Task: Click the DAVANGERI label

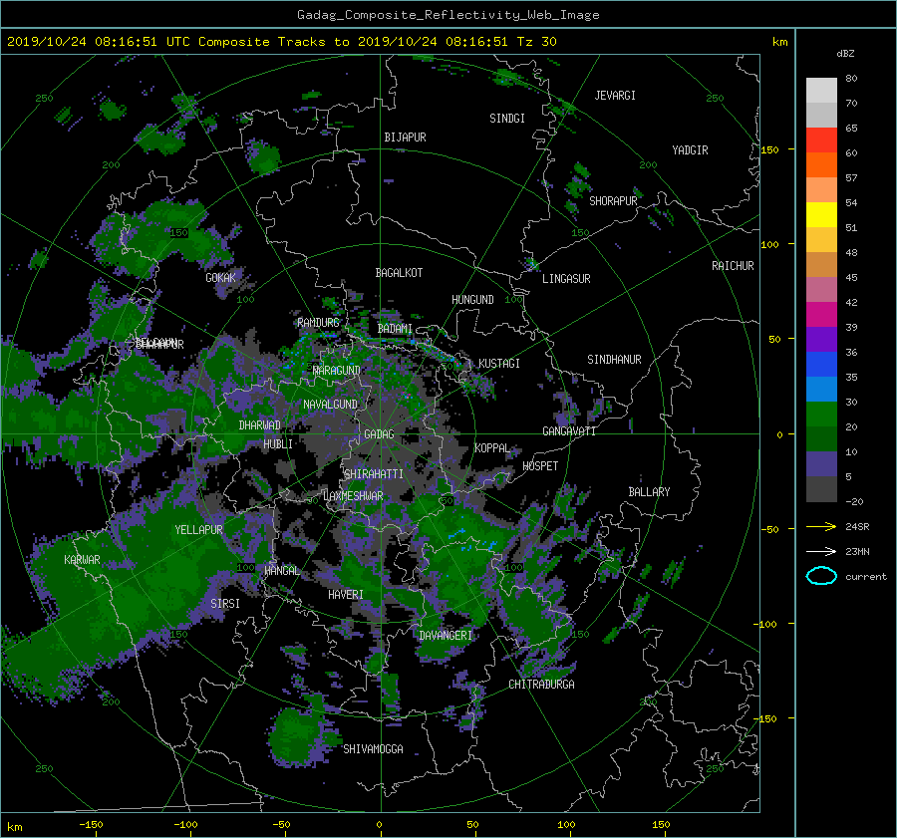Action: [446, 636]
